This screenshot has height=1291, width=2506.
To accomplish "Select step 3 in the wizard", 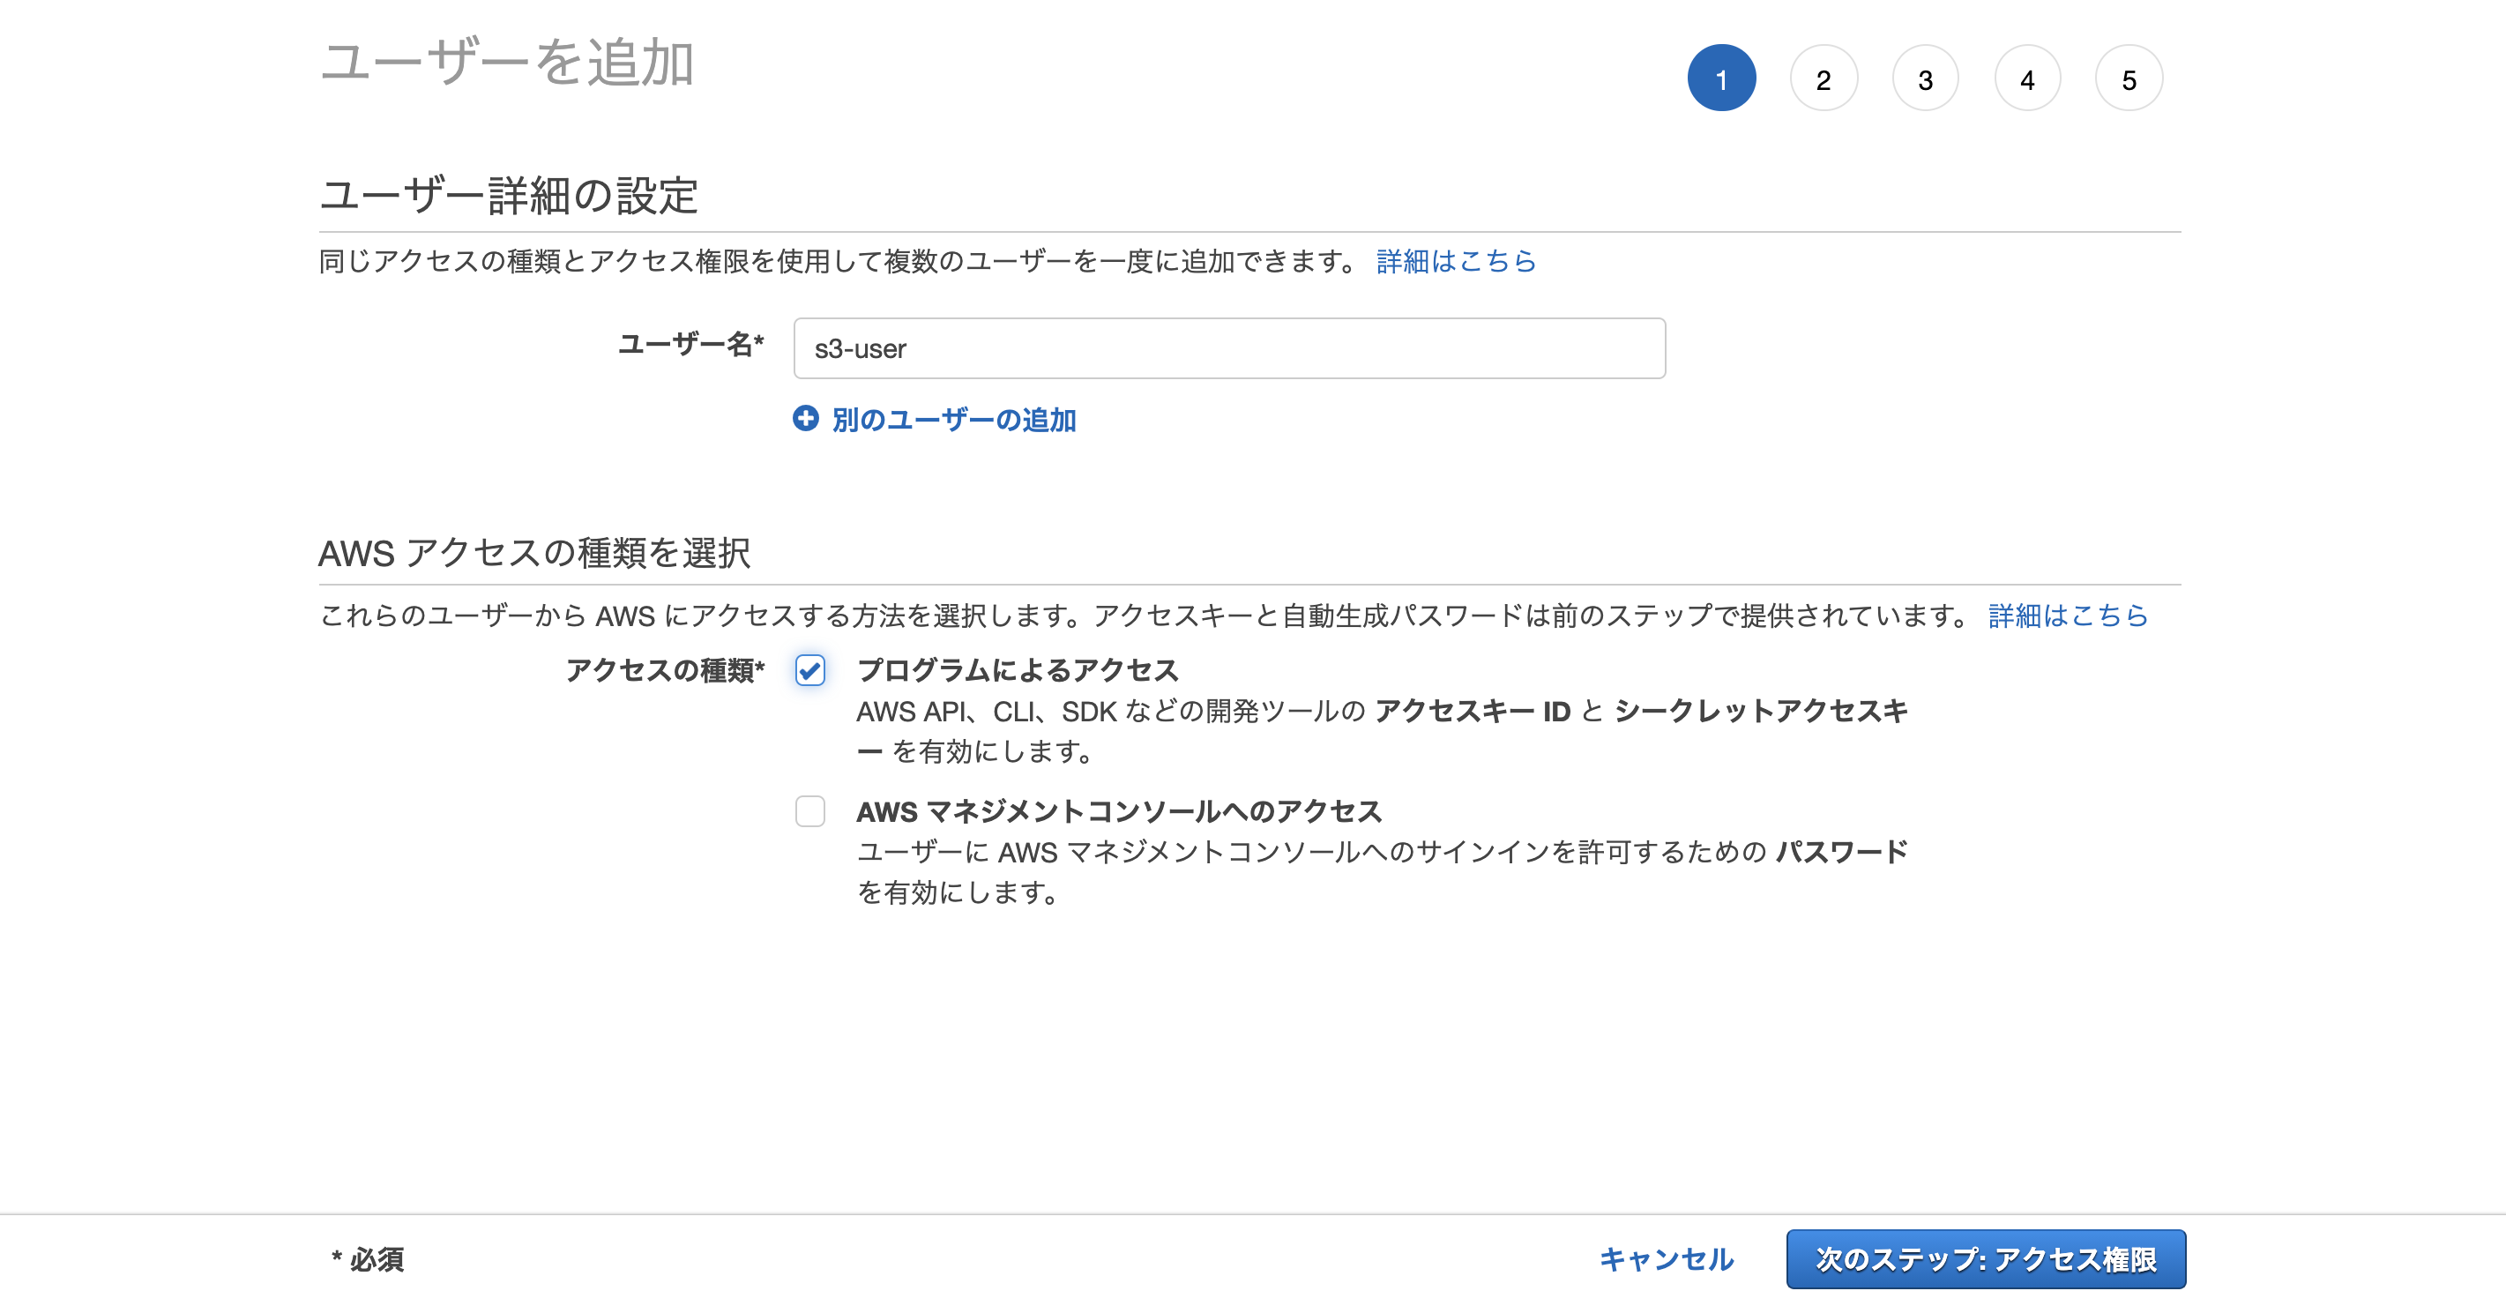I will pyautogui.click(x=1925, y=78).
